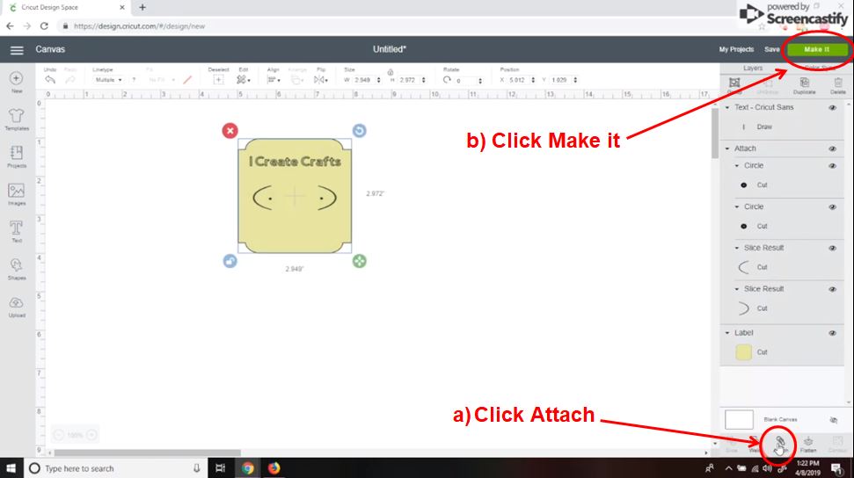Click the Undo arrow

click(x=50, y=80)
